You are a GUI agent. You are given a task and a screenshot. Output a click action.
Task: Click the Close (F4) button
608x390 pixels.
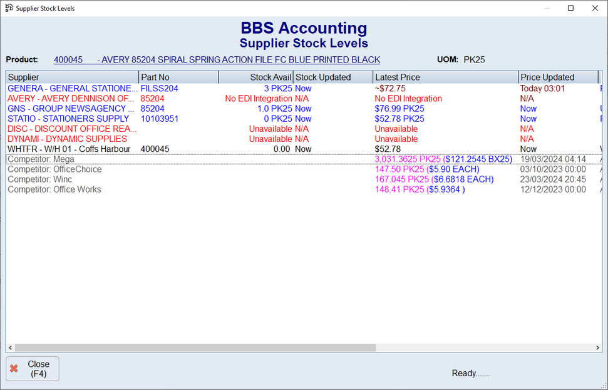coord(33,369)
